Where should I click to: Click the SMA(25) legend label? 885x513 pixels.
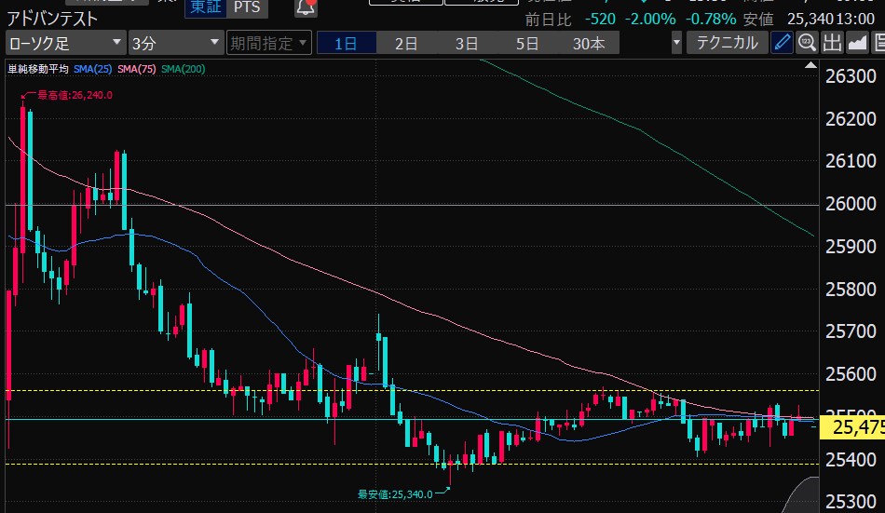point(95,69)
